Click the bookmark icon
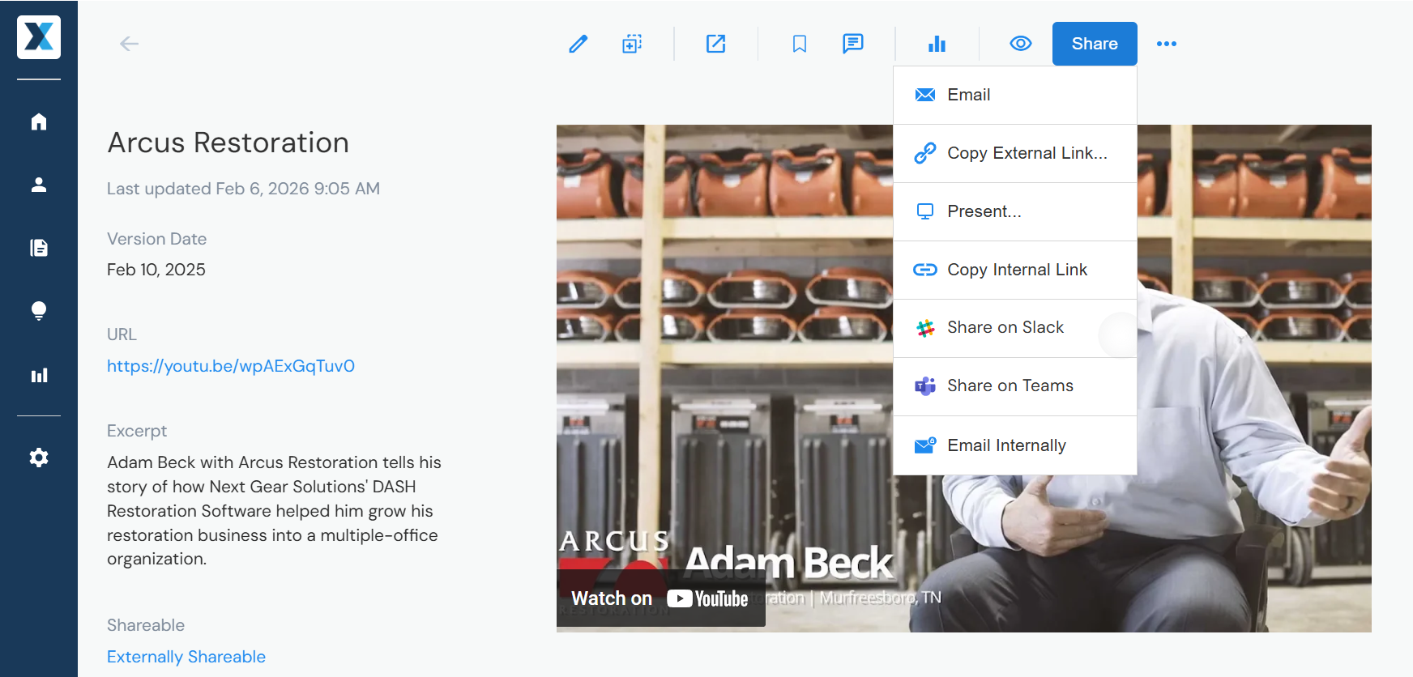Viewport: 1413px width, 677px height. (800, 44)
